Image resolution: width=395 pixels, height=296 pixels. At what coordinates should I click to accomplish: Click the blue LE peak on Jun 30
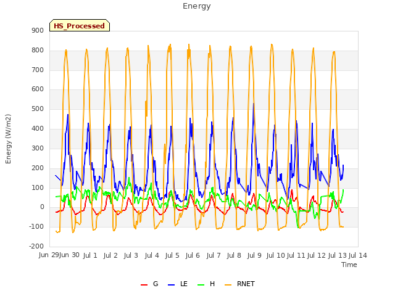68,115
